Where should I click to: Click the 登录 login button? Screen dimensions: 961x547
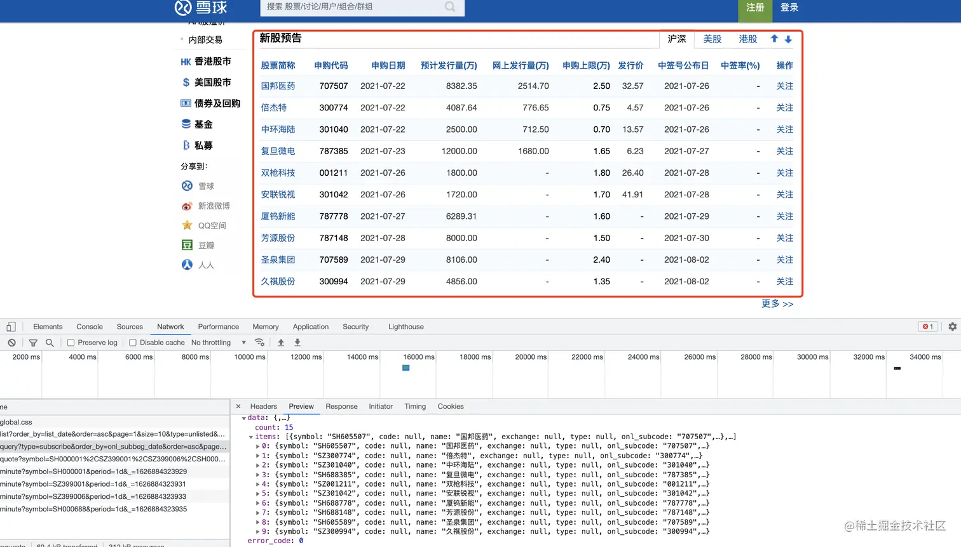coord(789,8)
